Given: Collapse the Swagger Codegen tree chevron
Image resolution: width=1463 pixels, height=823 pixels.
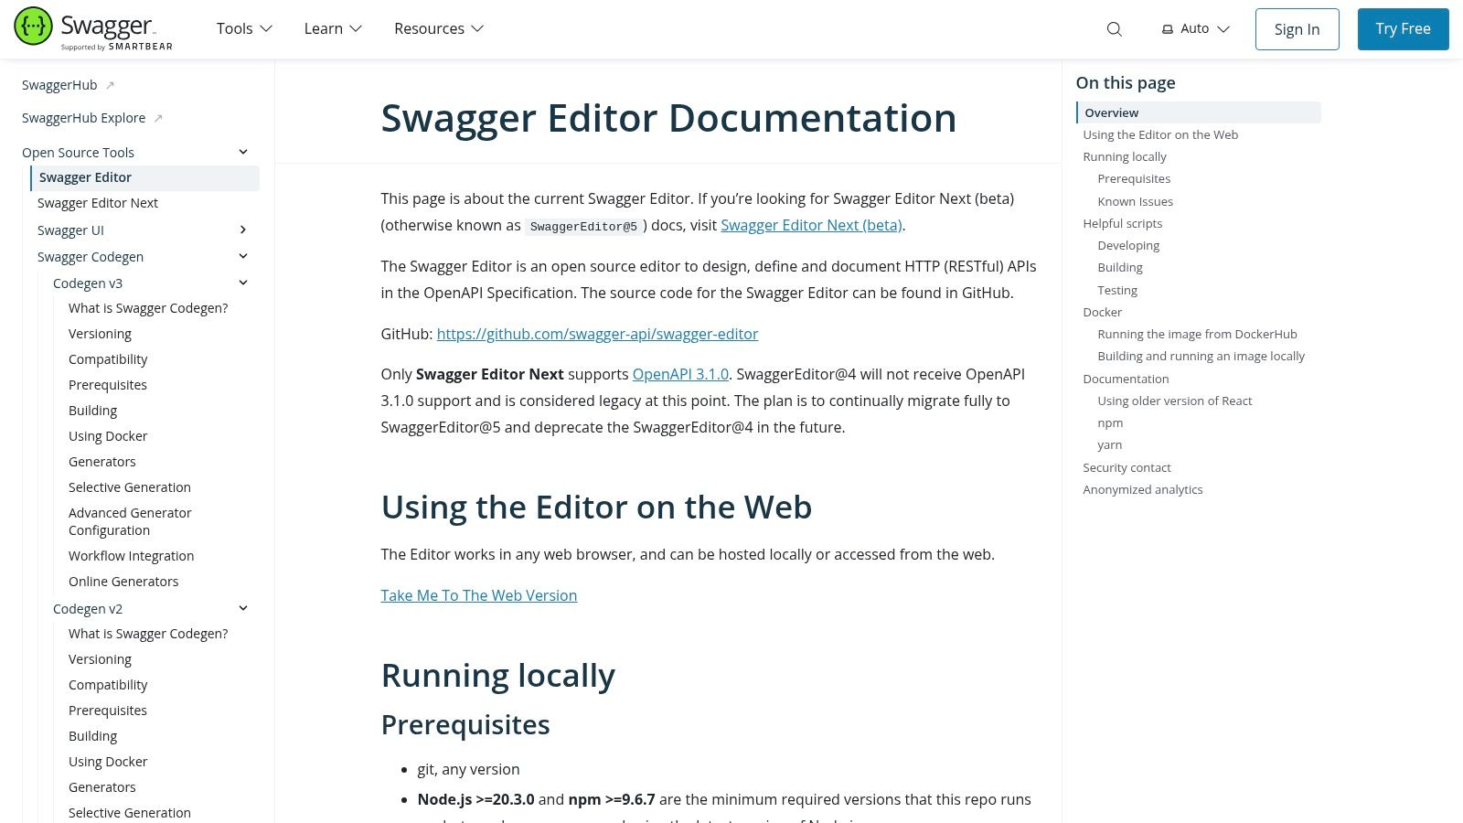Looking at the screenshot, I should tap(243, 256).
